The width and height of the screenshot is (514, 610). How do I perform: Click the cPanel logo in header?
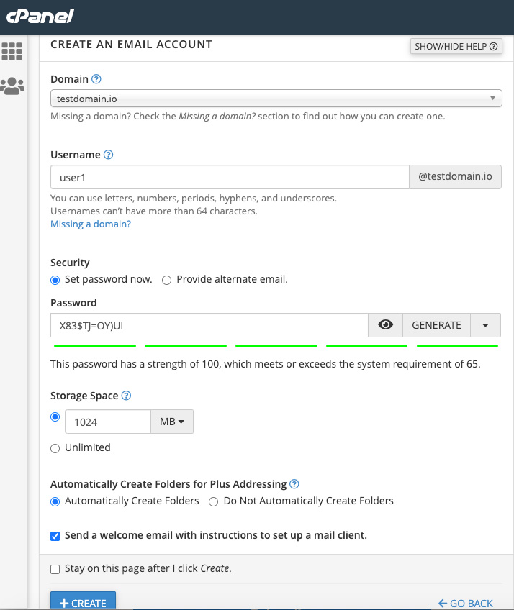tap(40, 15)
